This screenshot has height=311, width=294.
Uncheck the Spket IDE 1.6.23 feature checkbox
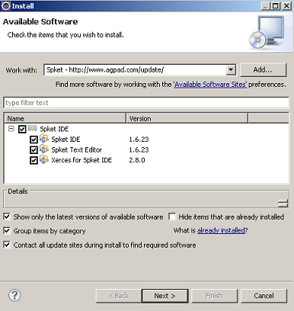pos(34,139)
